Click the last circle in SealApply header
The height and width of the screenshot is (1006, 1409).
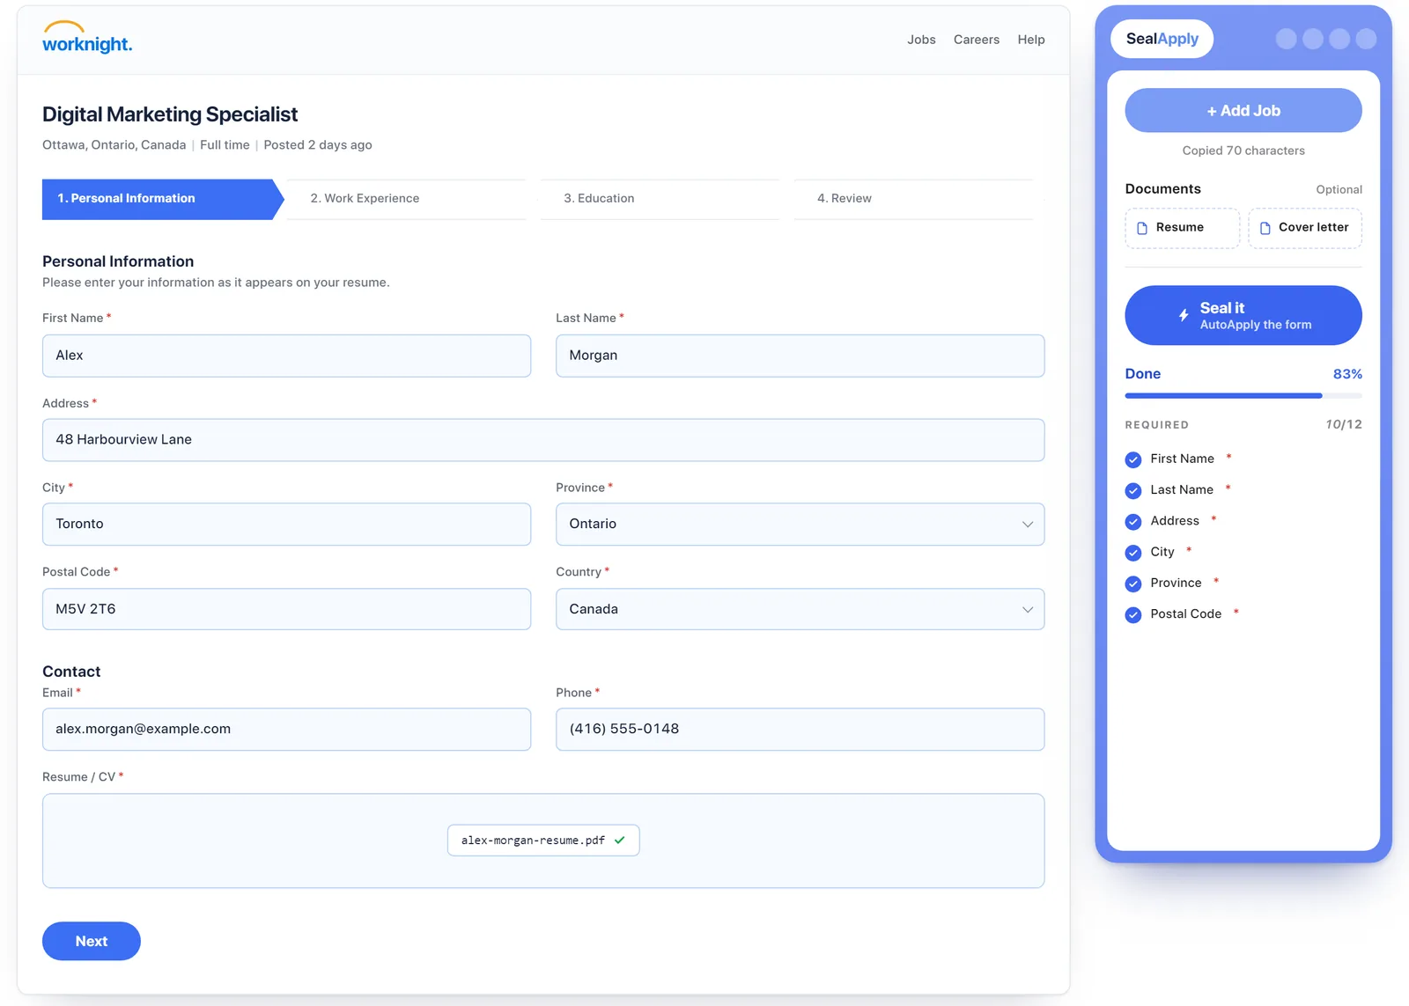coord(1366,39)
